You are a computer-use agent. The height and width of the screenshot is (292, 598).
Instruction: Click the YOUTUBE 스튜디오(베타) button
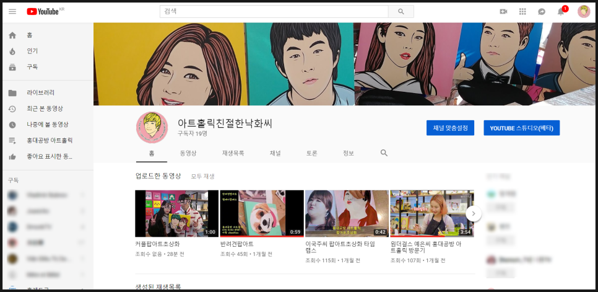coord(521,128)
